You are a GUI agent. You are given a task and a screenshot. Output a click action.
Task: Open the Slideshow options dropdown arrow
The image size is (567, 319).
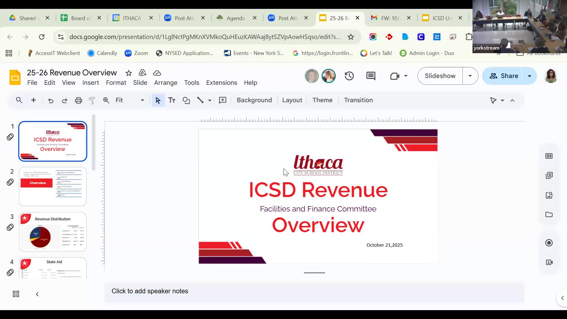pyautogui.click(x=470, y=76)
